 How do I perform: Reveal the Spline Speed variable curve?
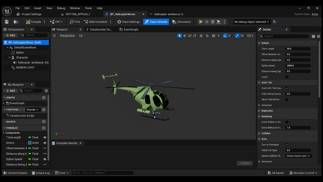[x=45, y=159]
